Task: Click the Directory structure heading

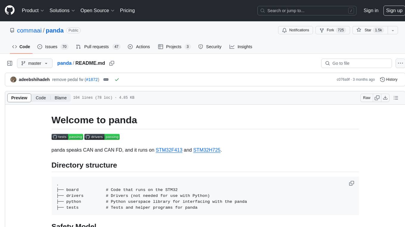Action: coord(84,165)
